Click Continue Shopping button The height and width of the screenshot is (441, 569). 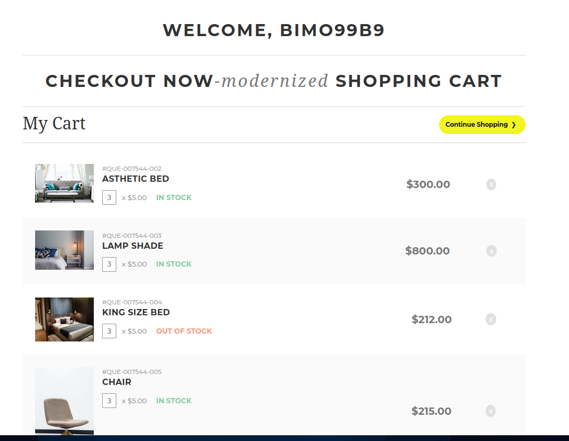click(482, 125)
